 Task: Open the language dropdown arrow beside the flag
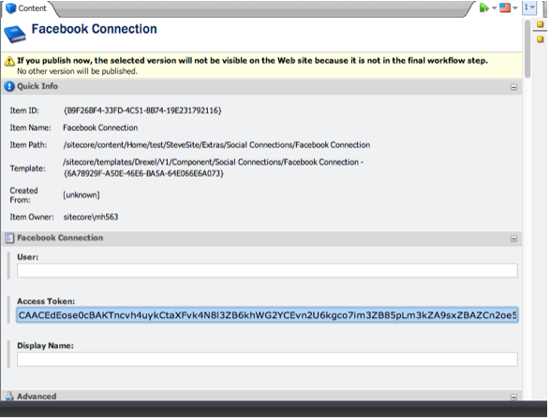pyautogui.click(x=515, y=8)
